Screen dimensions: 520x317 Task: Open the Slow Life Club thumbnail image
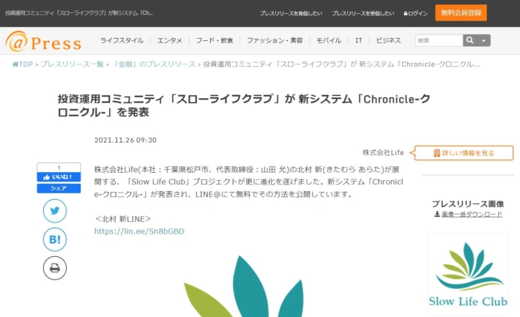click(468, 275)
